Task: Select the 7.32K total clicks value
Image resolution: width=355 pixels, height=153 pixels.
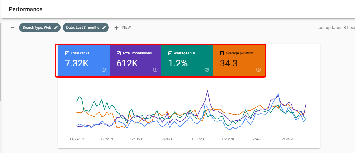Action: pos(77,63)
